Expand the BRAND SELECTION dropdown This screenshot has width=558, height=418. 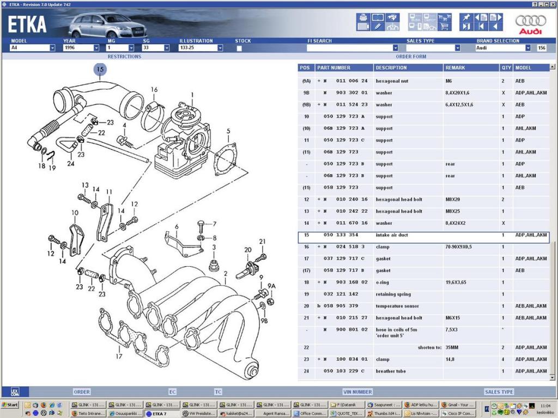click(x=527, y=48)
